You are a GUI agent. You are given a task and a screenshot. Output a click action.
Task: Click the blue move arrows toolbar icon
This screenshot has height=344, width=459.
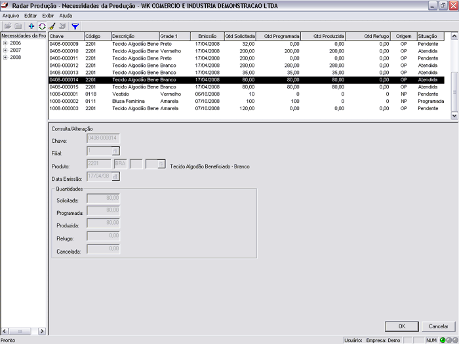(x=31, y=26)
